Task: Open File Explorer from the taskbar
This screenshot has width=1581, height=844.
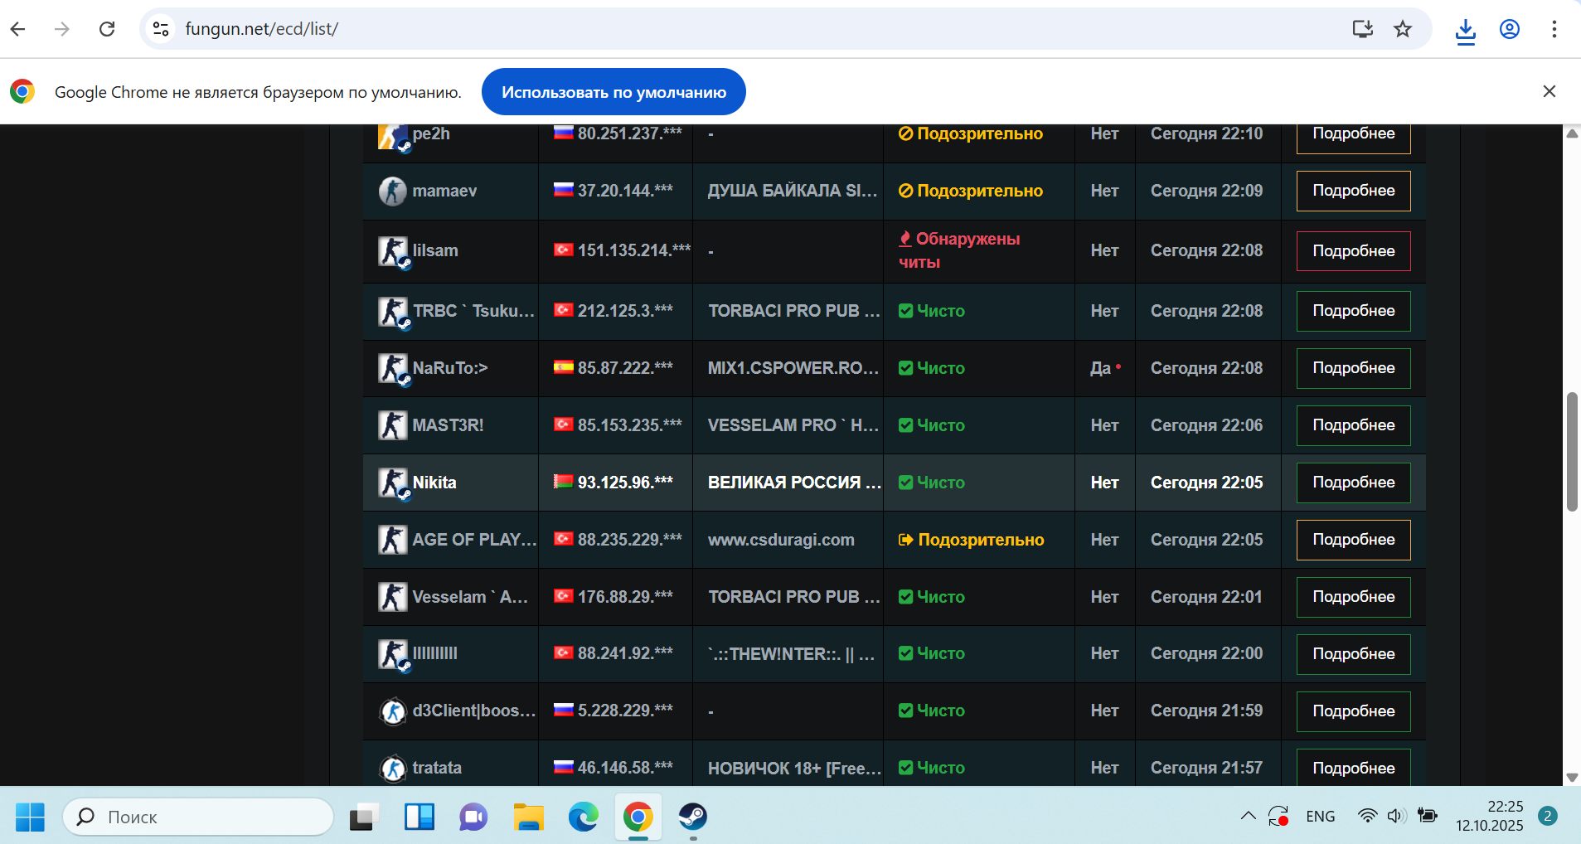Action: click(x=528, y=817)
